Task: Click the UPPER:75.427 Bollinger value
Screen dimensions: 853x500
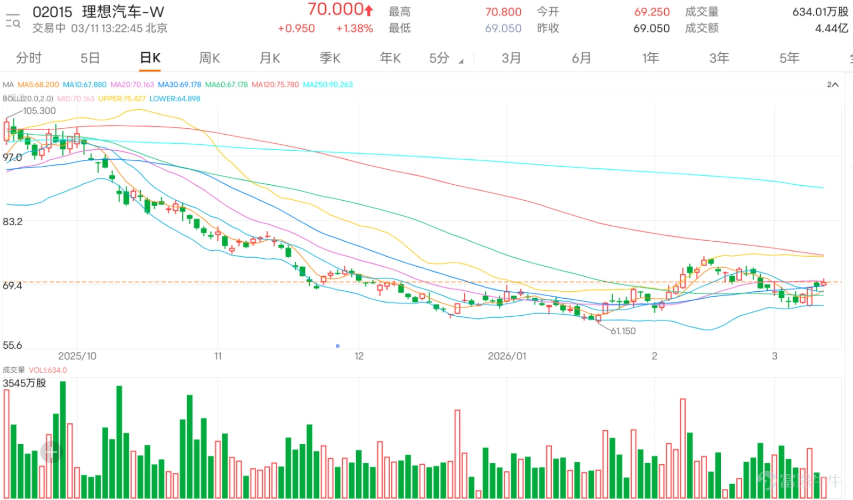Action: pyautogui.click(x=122, y=99)
